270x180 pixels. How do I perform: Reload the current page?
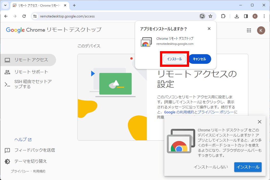pos(24,16)
